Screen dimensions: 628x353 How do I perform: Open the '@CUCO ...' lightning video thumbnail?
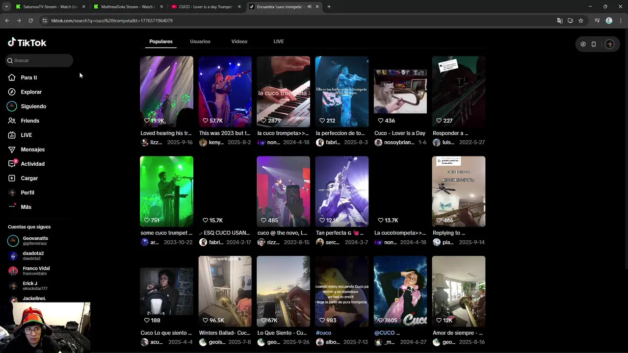pos(400,291)
